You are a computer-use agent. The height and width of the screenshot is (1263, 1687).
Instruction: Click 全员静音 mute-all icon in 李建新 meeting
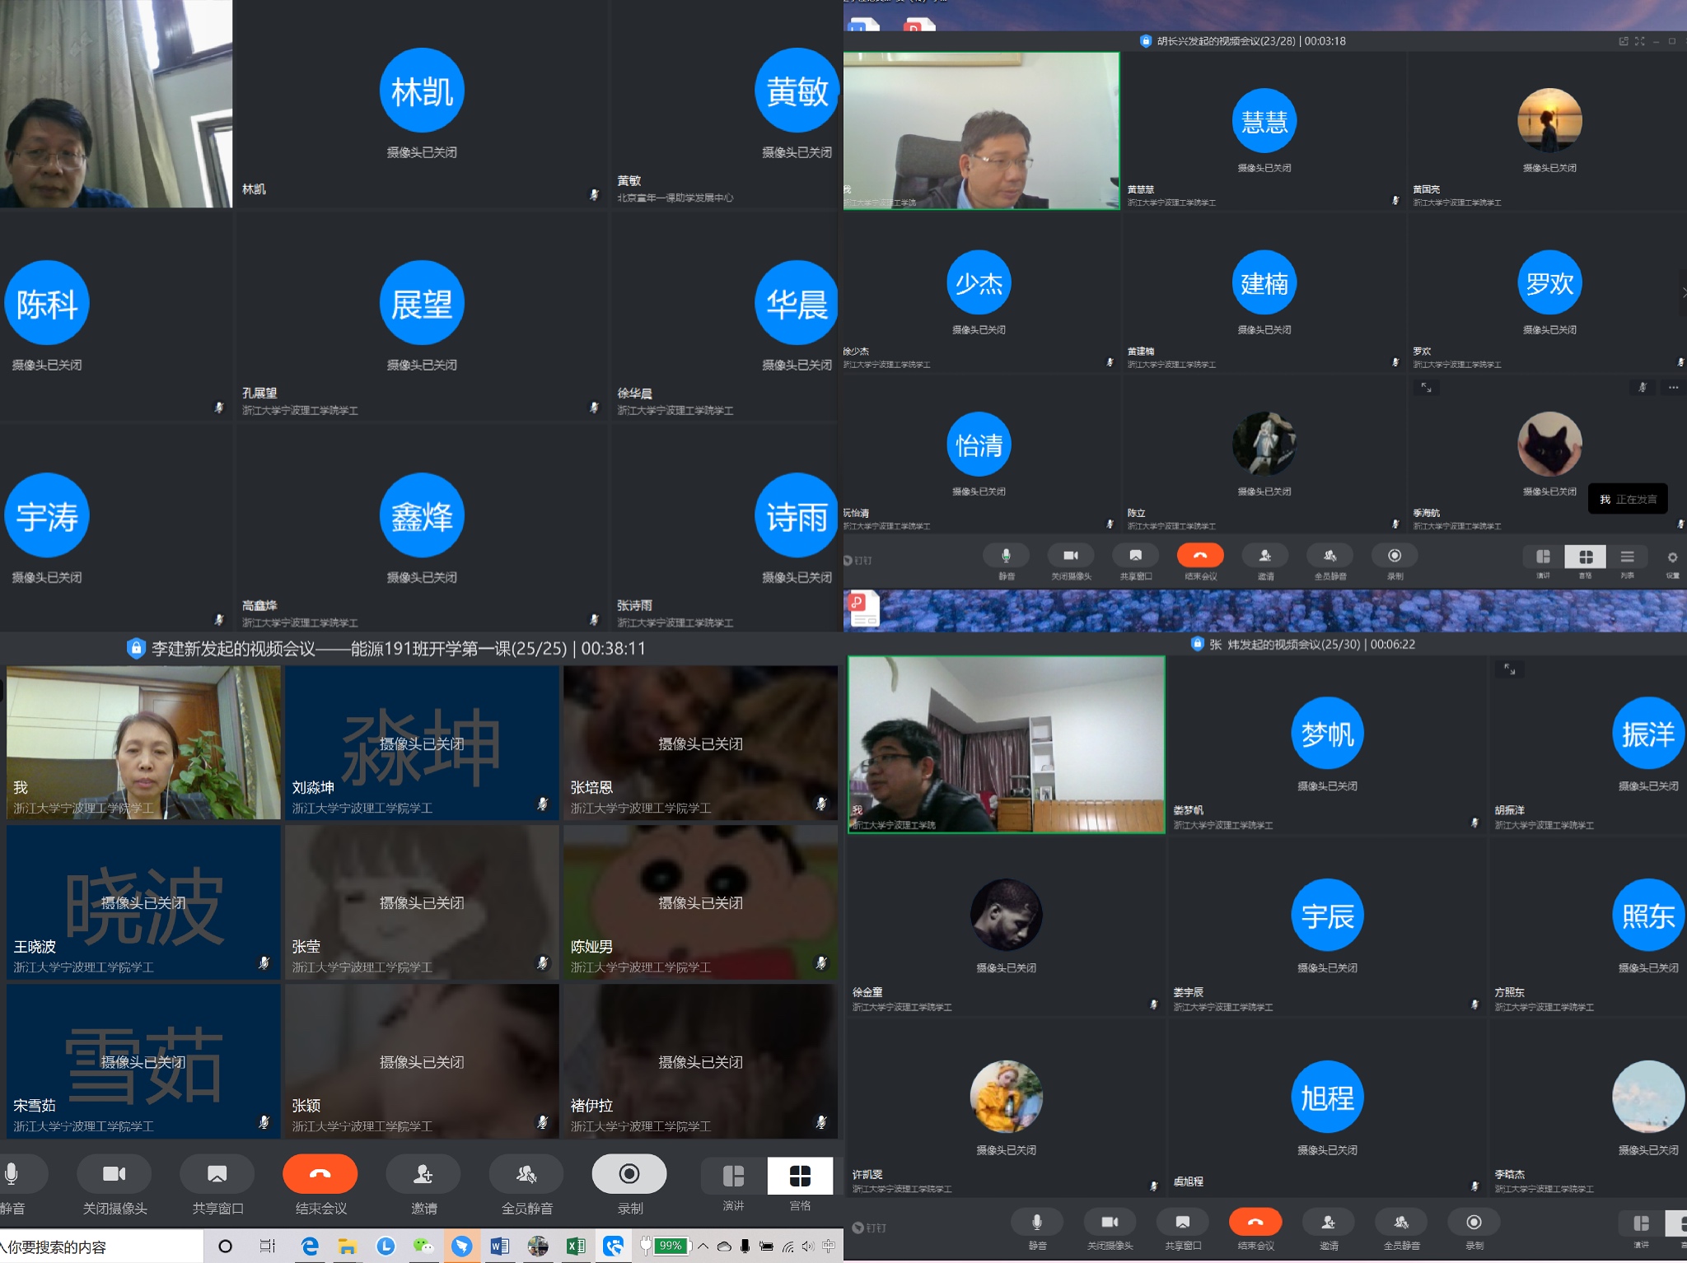tap(526, 1174)
